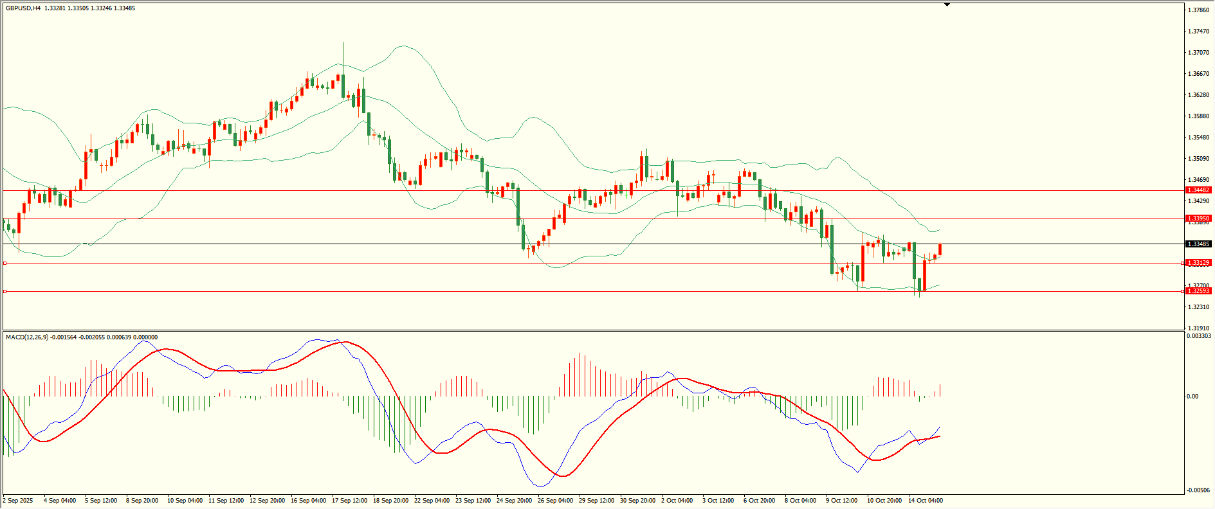Viewport: 1215px width, 509px height.
Task: Click the 1.37860 value on price scale
Action: click(1197, 10)
